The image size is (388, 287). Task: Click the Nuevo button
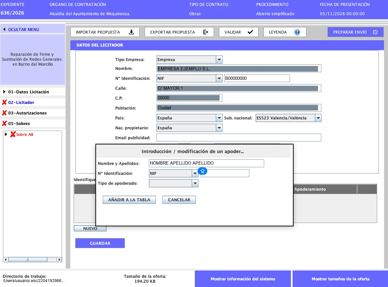pyautogui.click(x=90, y=228)
